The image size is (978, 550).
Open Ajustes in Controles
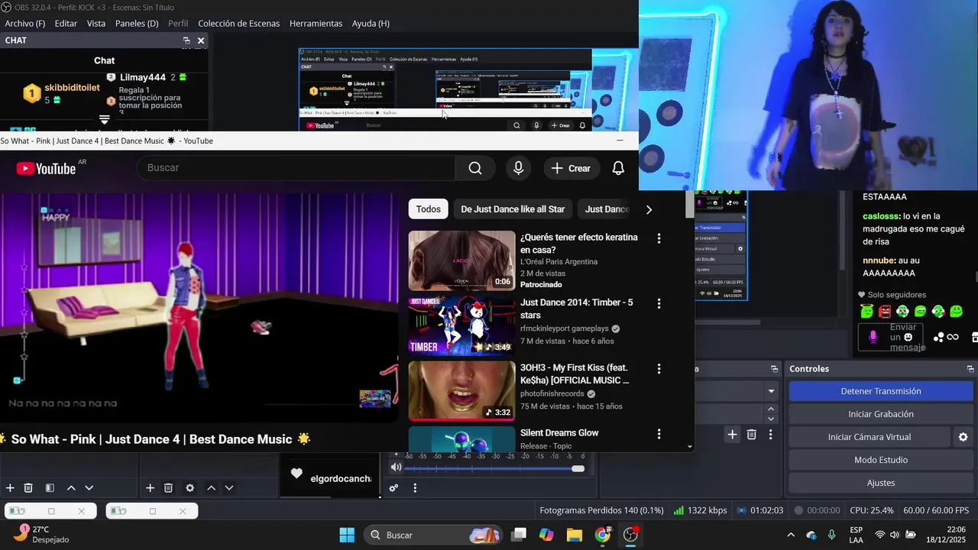click(x=881, y=483)
